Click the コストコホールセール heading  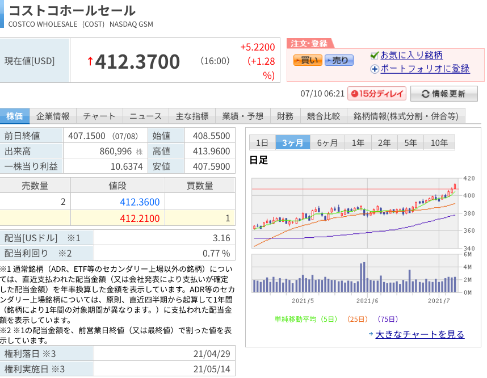tap(72, 11)
